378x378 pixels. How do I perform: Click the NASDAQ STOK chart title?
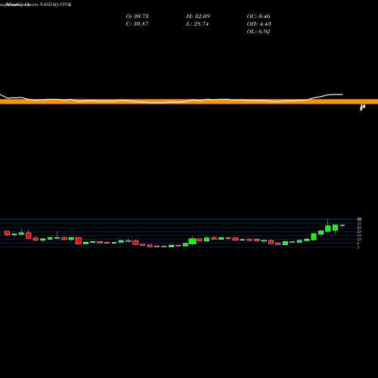[x=56, y=5]
